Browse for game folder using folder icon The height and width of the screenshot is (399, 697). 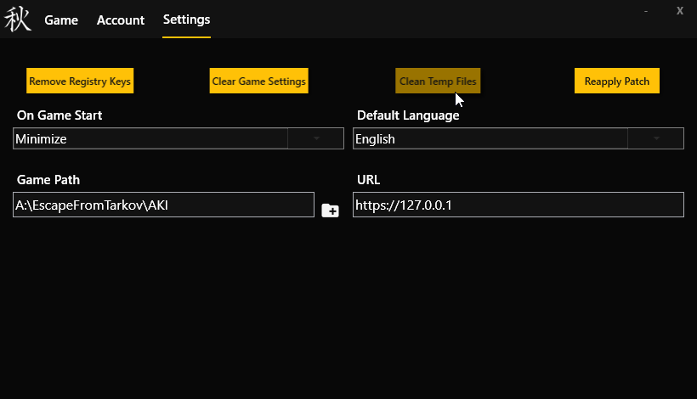coord(330,210)
